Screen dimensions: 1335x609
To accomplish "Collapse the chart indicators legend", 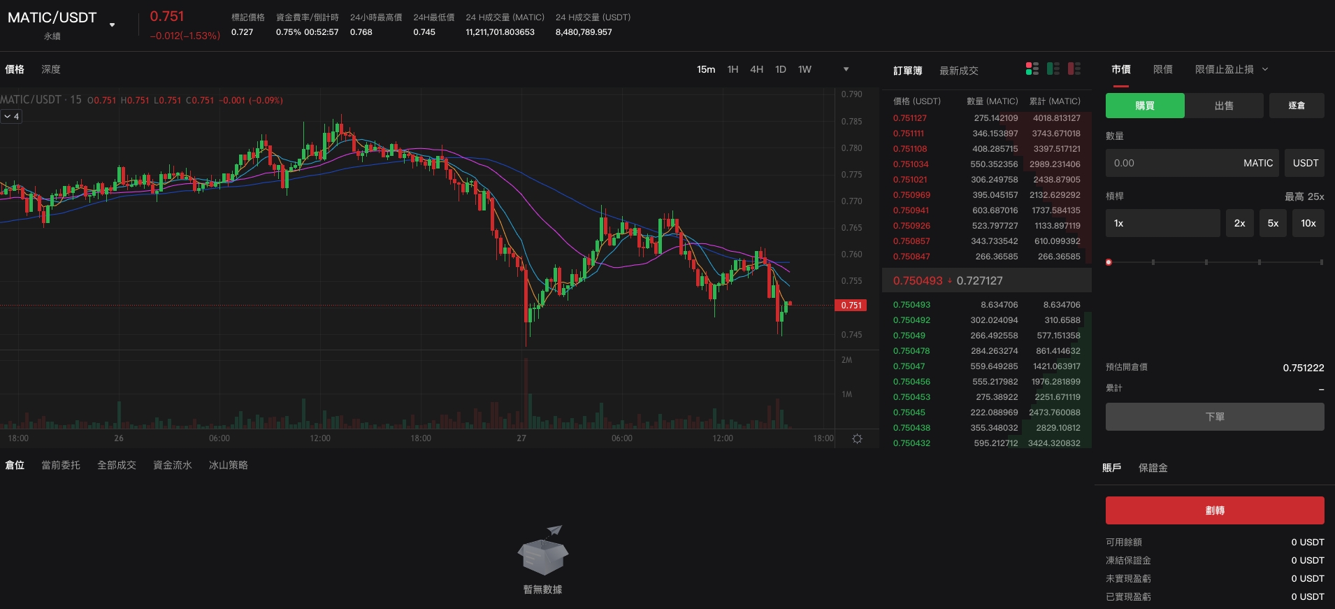I will [x=11, y=117].
